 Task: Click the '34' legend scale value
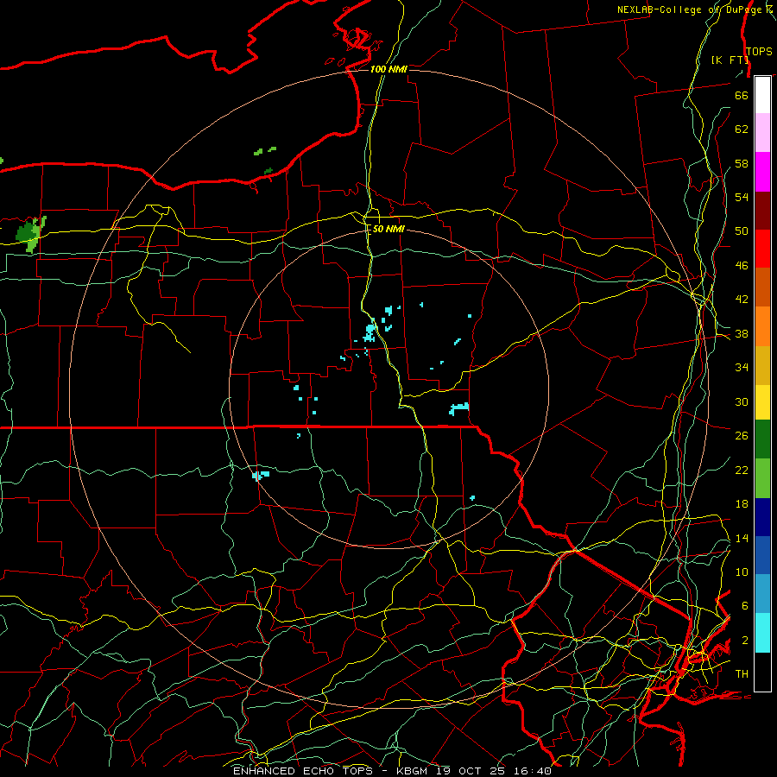pyautogui.click(x=742, y=367)
